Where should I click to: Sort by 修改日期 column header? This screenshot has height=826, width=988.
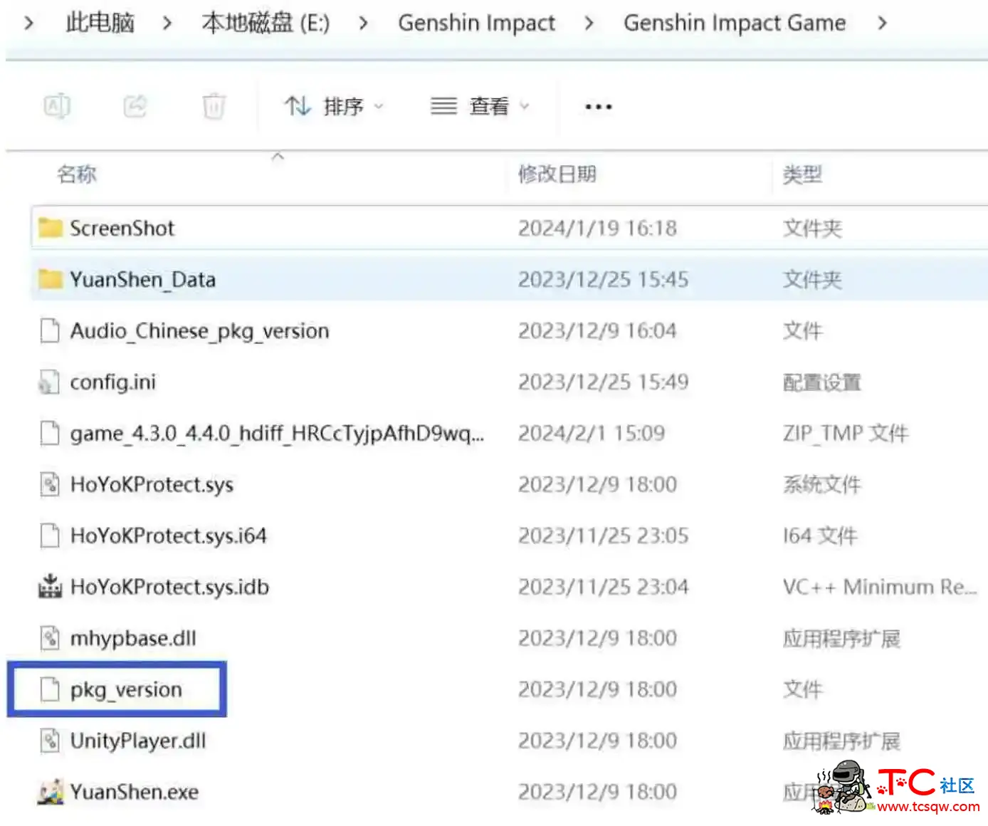pyautogui.click(x=557, y=174)
